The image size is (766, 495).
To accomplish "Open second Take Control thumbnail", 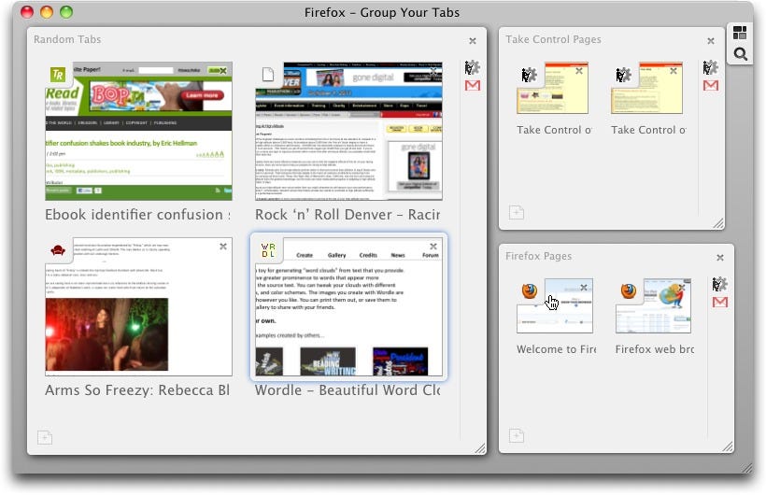I will (646, 88).
